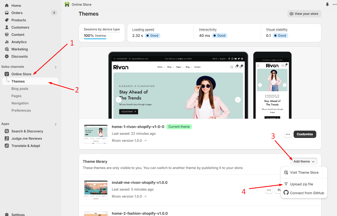
Task: Click the mobile theme preview image
Action: coord(272,85)
